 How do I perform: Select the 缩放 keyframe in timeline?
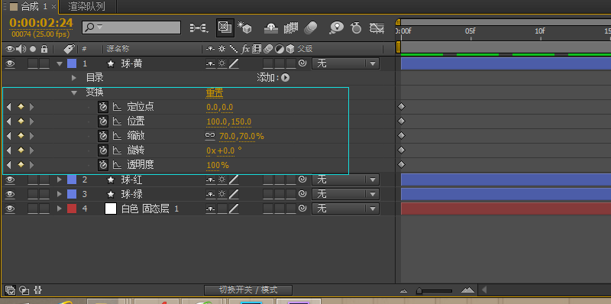402,136
